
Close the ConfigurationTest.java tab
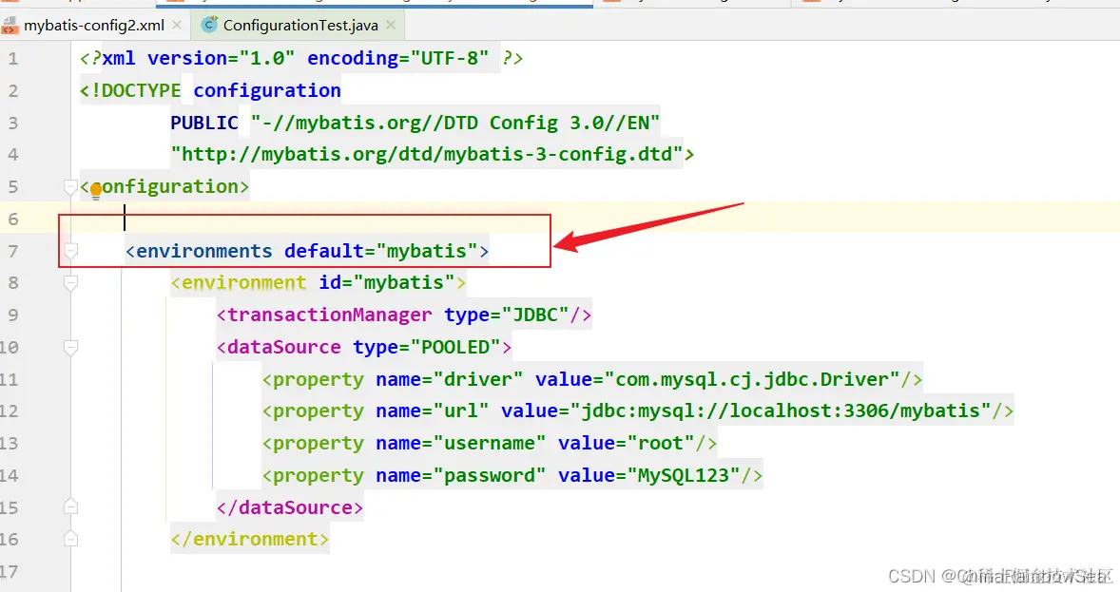391,25
